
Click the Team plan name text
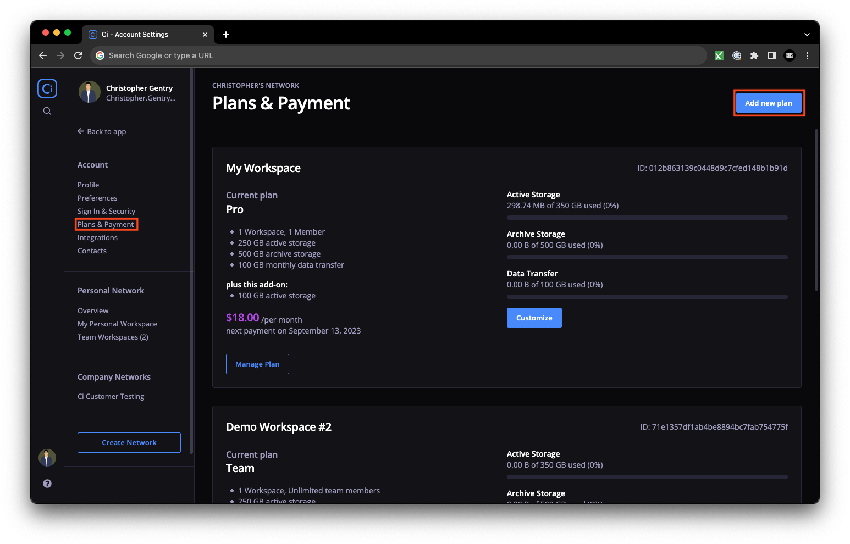(240, 468)
